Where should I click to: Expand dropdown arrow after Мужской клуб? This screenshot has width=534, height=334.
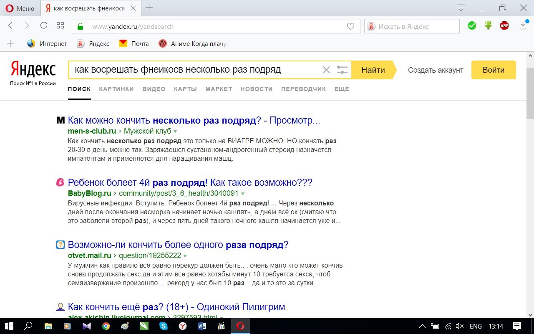(x=175, y=132)
